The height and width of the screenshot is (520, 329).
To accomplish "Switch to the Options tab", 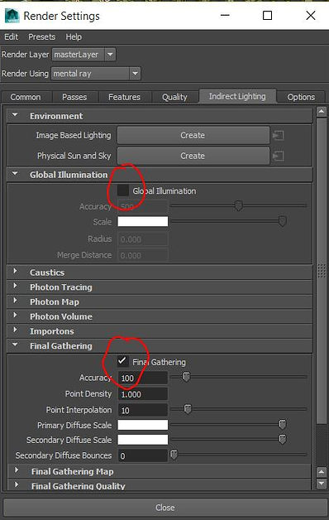I will (x=301, y=97).
